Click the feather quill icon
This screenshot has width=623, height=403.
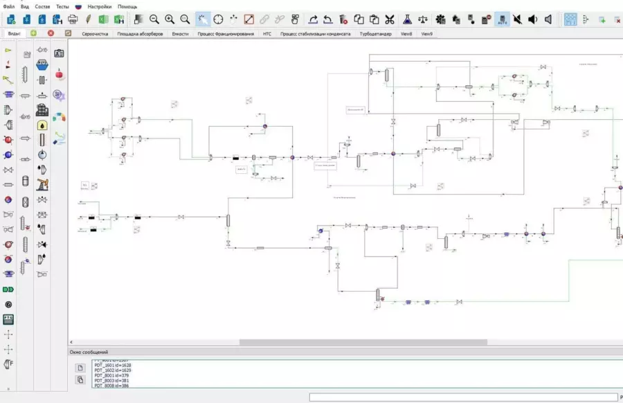(88, 19)
